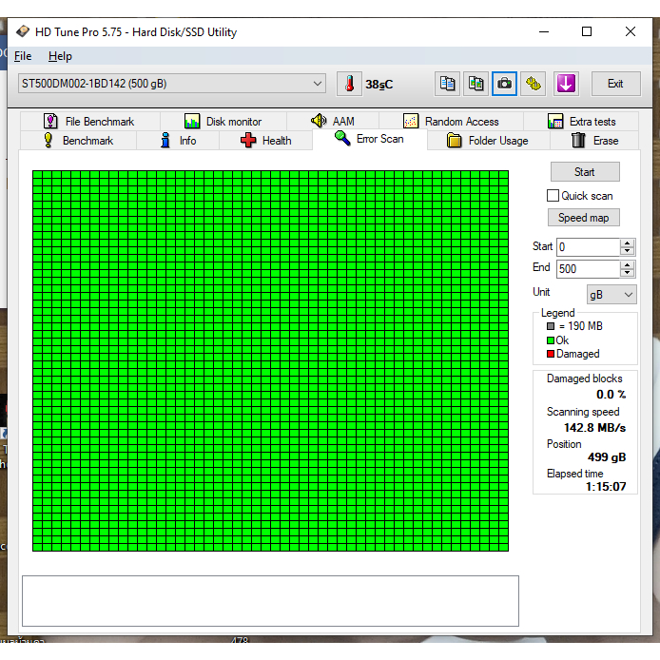Screen dimensions: 660x660
Task: Click the Speed map button
Action: (584, 218)
